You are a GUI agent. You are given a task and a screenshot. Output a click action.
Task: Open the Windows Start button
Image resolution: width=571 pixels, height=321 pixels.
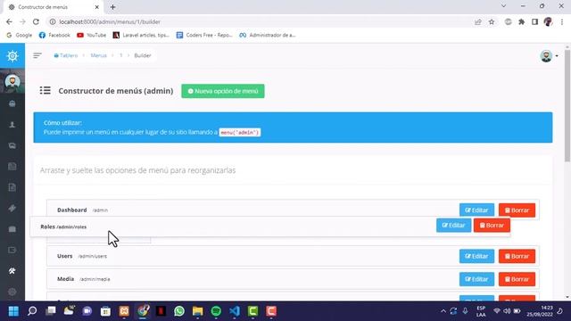pyautogui.click(x=13, y=311)
